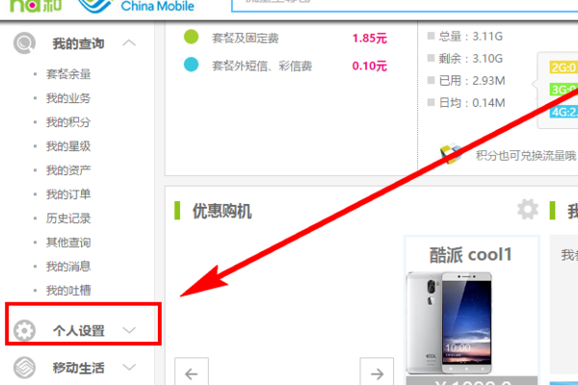Image resolution: width=578 pixels, height=385 pixels.
Task: Expand the 移动生活 section chevron
Action: coord(129,368)
